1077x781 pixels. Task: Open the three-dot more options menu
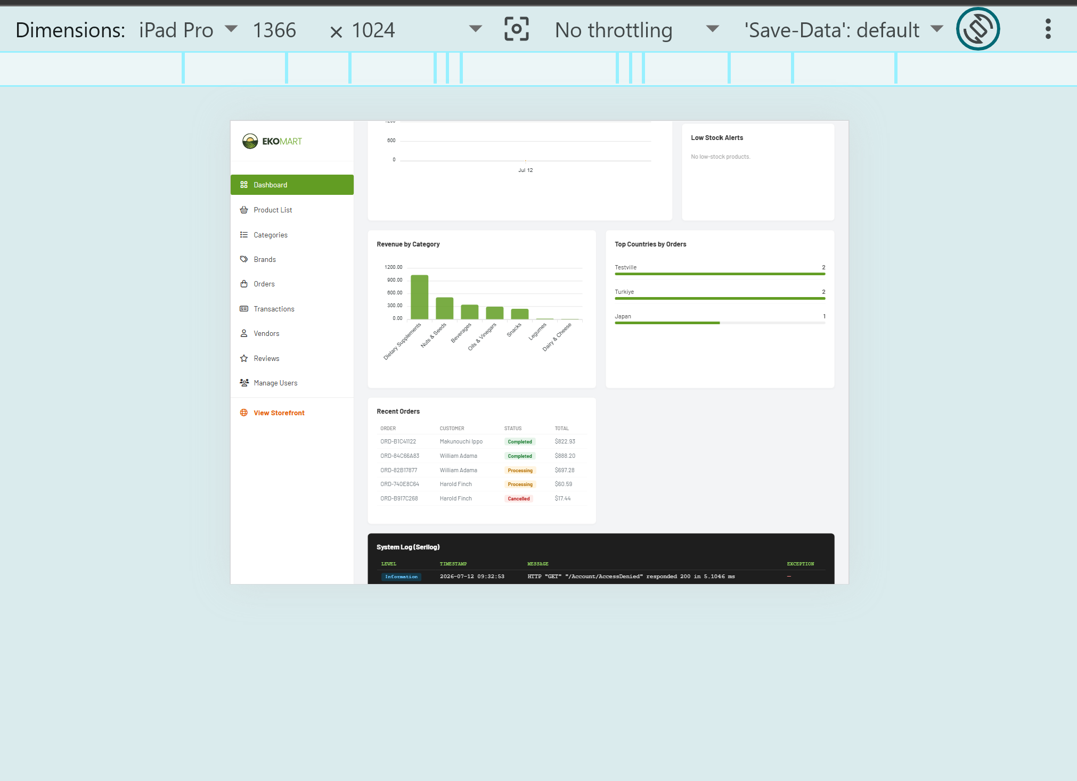(x=1048, y=29)
